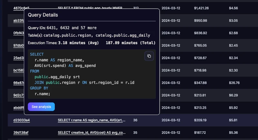This screenshot has height=140, width=258.
Task: Select the 3.18 minutes (Avg) value
Action: click(x=78, y=43)
